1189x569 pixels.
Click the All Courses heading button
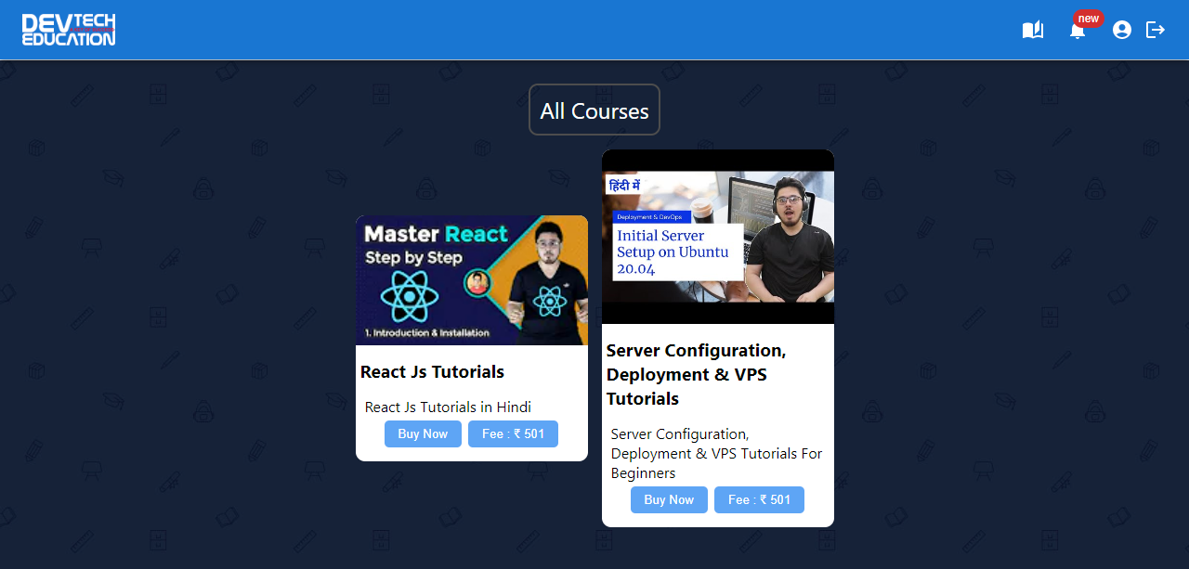coord(594,110)
